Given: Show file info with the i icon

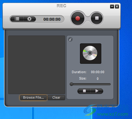Looking at the screenshot, I should [70, 39].
